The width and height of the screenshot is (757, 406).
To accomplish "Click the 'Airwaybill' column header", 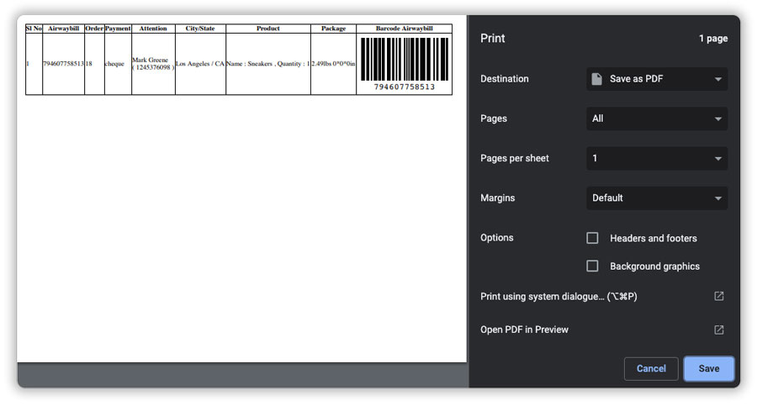I will coord(63,29).
